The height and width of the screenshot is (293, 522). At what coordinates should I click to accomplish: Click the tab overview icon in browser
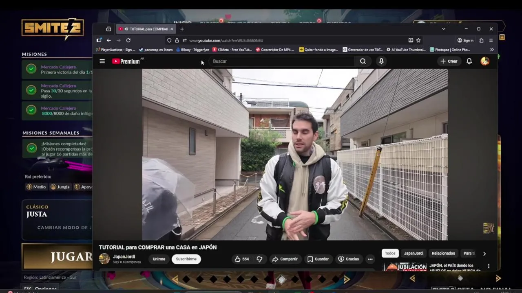(108, 29)
